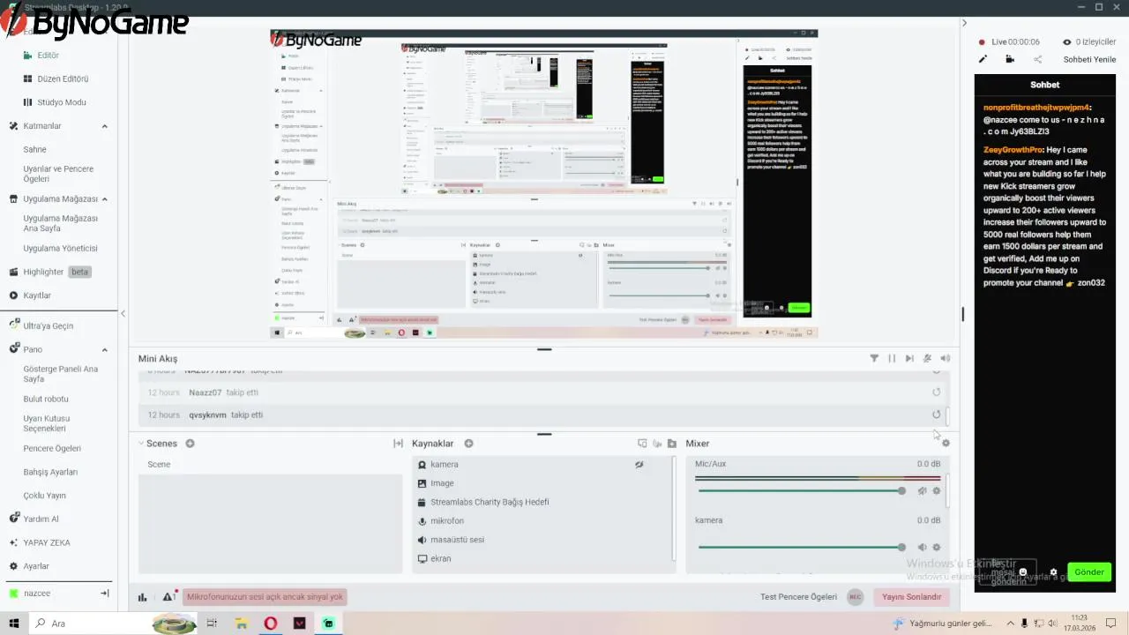
Task: Mute the kamera audio channel
Action: click(x=922, y=548)
